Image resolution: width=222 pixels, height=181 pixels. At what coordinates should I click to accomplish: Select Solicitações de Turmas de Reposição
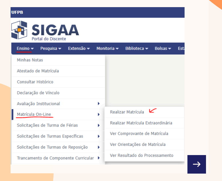58,147
